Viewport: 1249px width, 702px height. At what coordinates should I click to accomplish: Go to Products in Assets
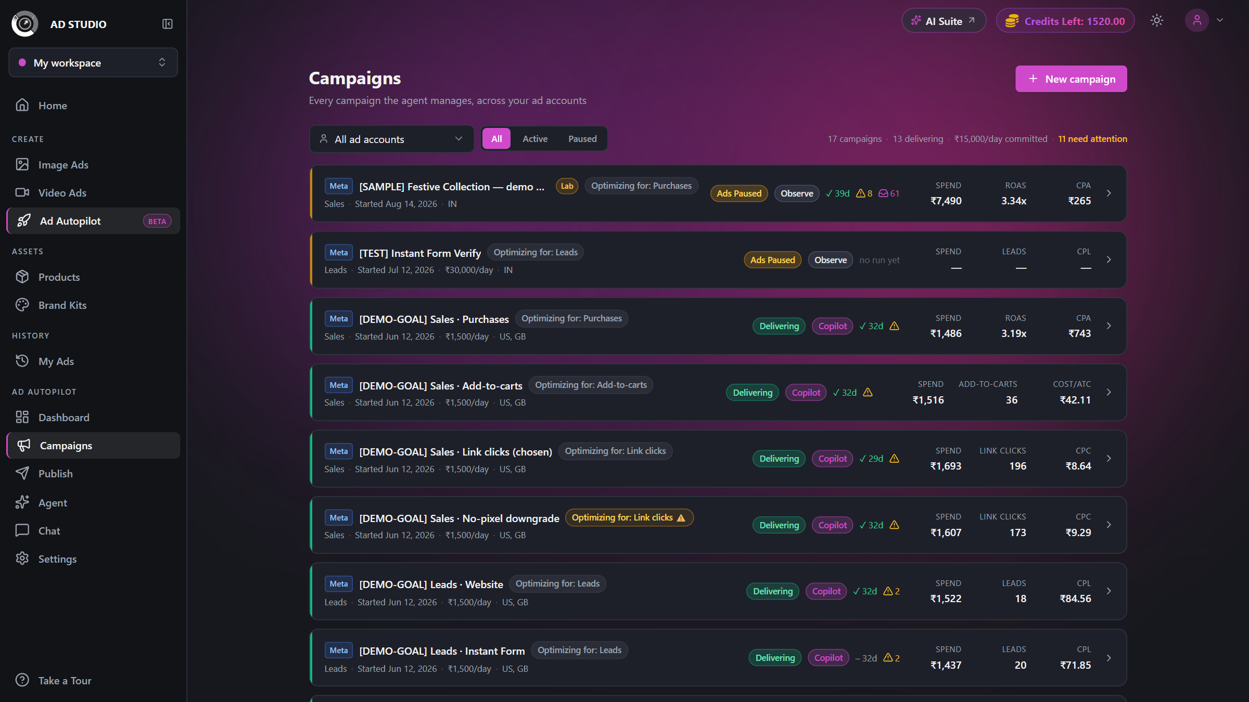point(94,277)
